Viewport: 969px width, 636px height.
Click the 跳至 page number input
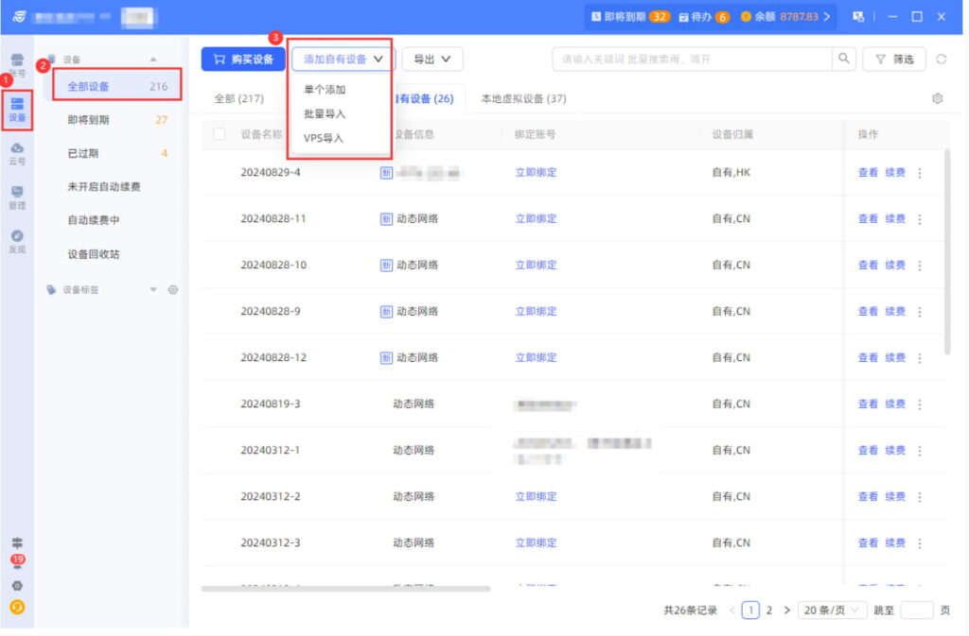916,610
